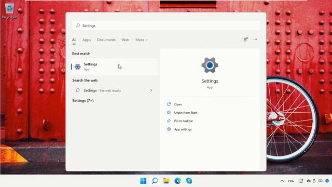Open Skype from the taskbar
The height and width of the screenshot is (187, 332).
pos(189,181)
